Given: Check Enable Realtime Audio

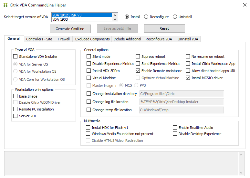Looking at the screenshot, I should tap(175, 127).
